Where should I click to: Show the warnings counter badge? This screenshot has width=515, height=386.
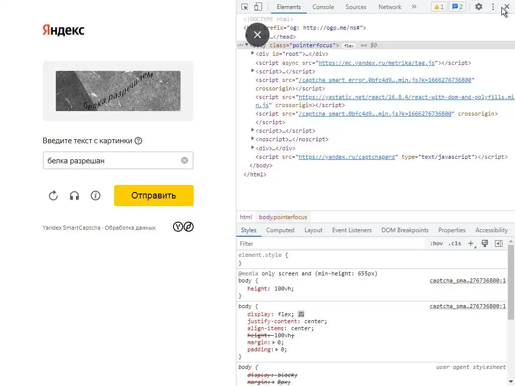coord(439,7)
